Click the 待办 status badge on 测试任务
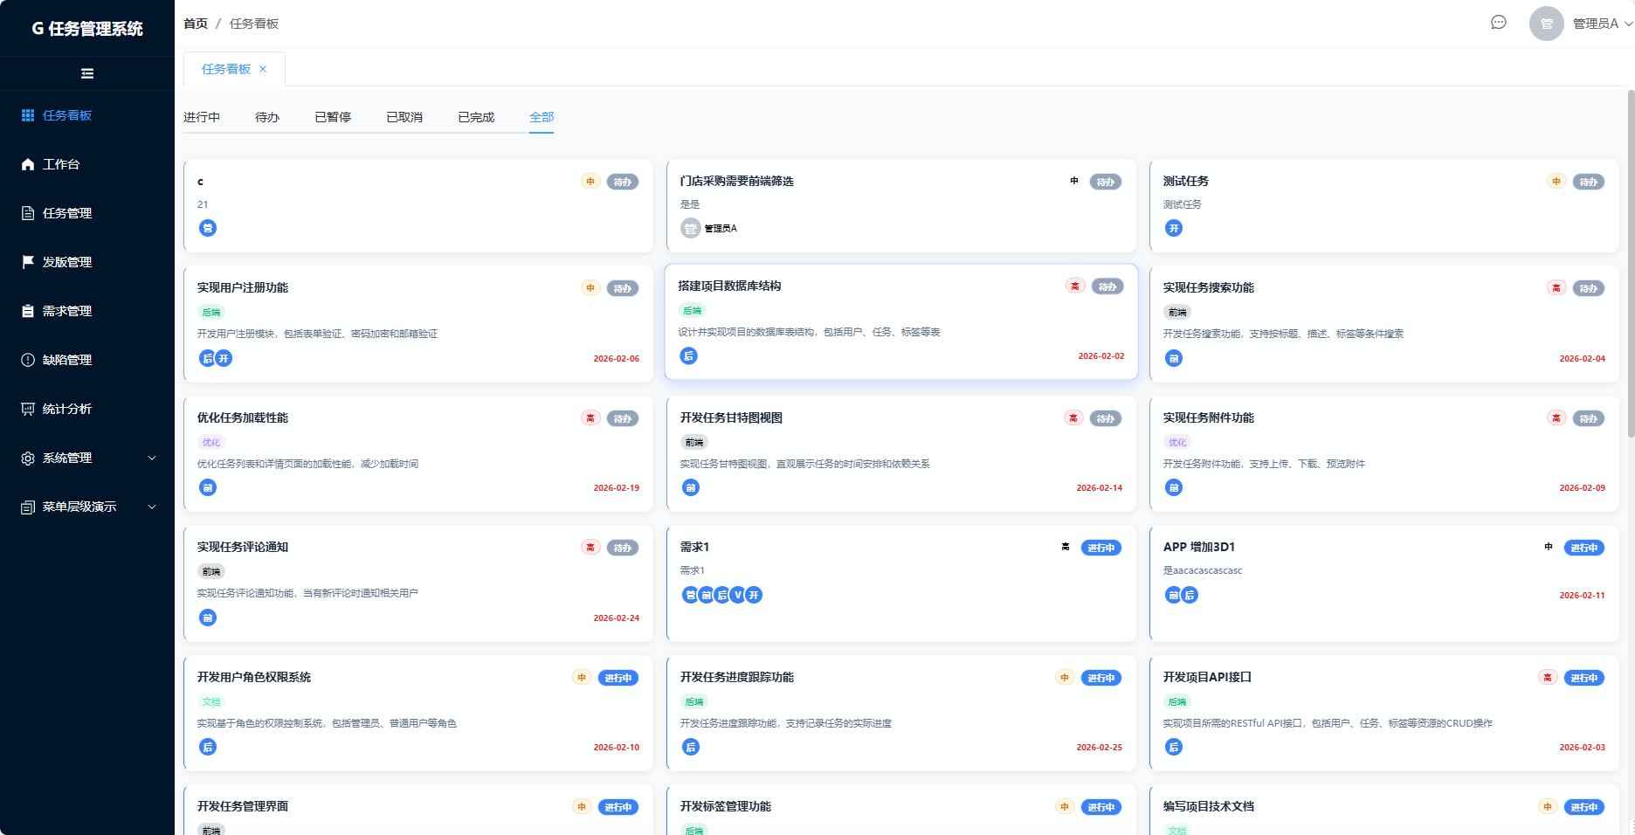 coord(1588,182)
